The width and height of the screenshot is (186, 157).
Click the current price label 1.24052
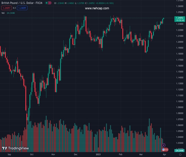coord(179,18)
